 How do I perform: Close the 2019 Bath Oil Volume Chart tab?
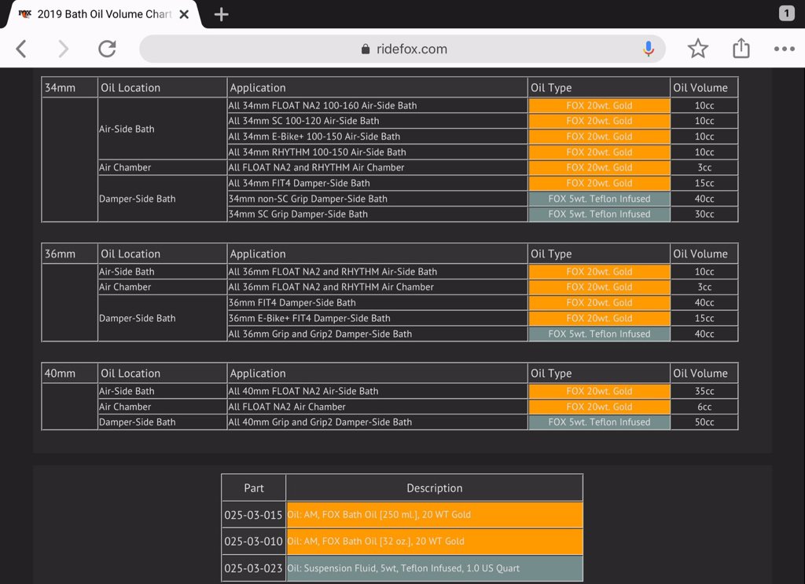point(184,14)
